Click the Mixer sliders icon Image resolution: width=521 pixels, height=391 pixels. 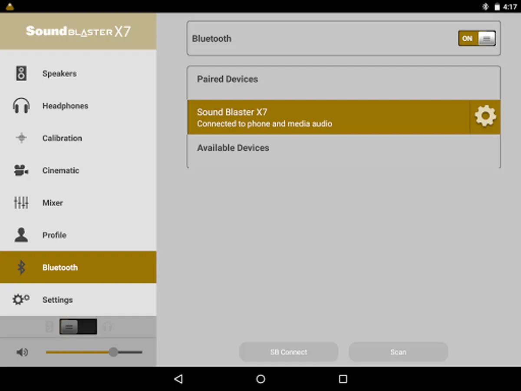pos(21,202)
